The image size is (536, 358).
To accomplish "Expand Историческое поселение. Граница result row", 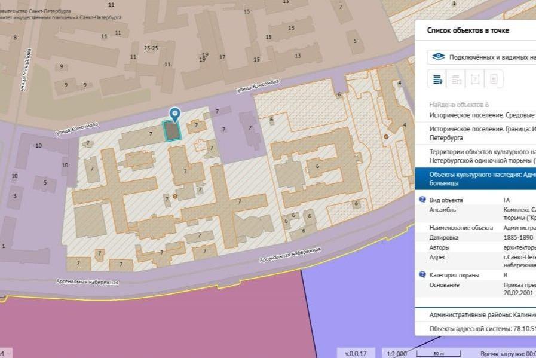I will click(476, 133).
